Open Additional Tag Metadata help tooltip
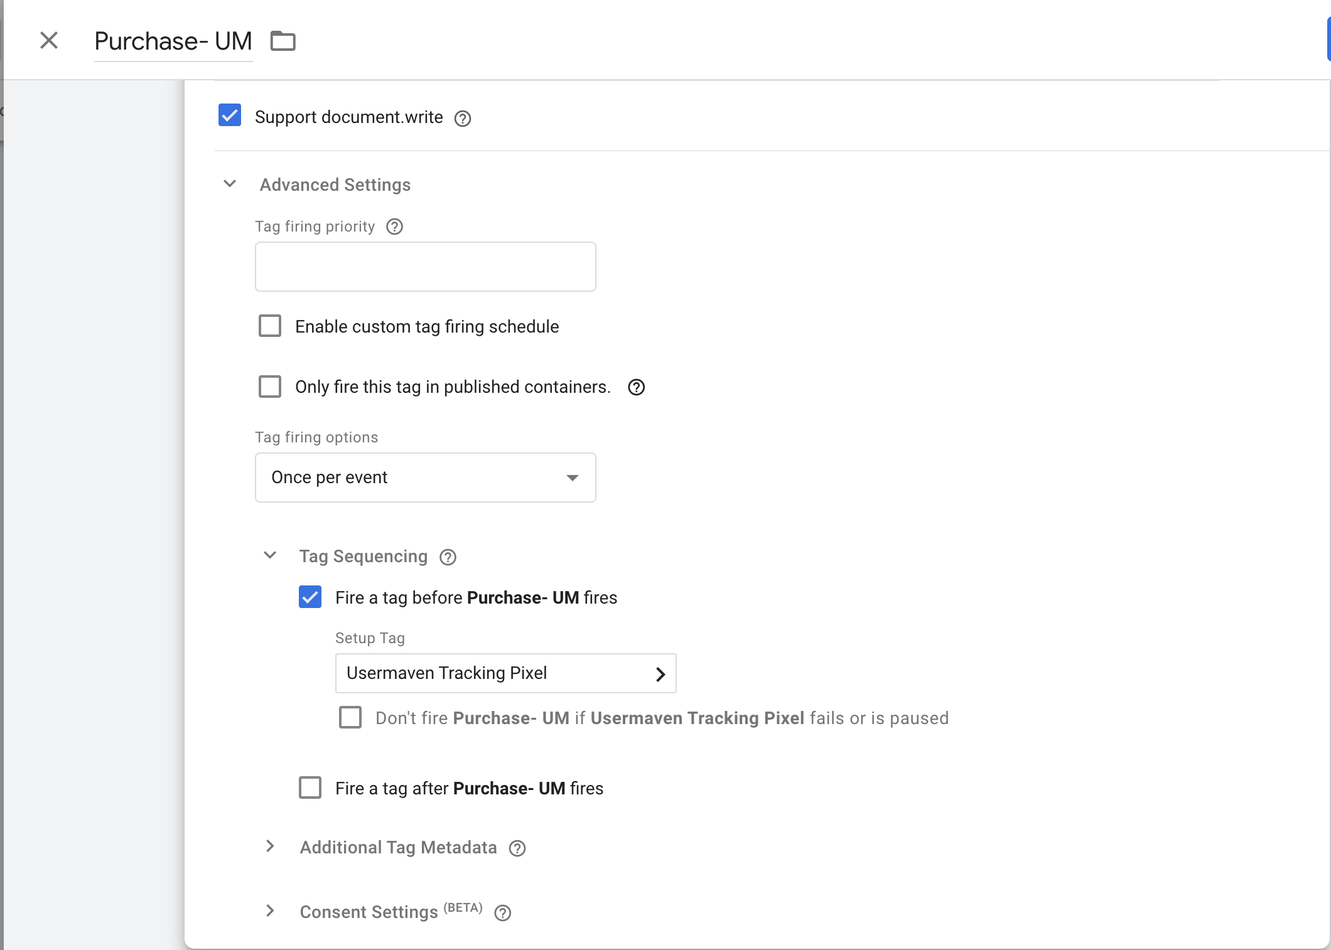The width and height of the screenshot is (1331, 950). click(517, 848)
